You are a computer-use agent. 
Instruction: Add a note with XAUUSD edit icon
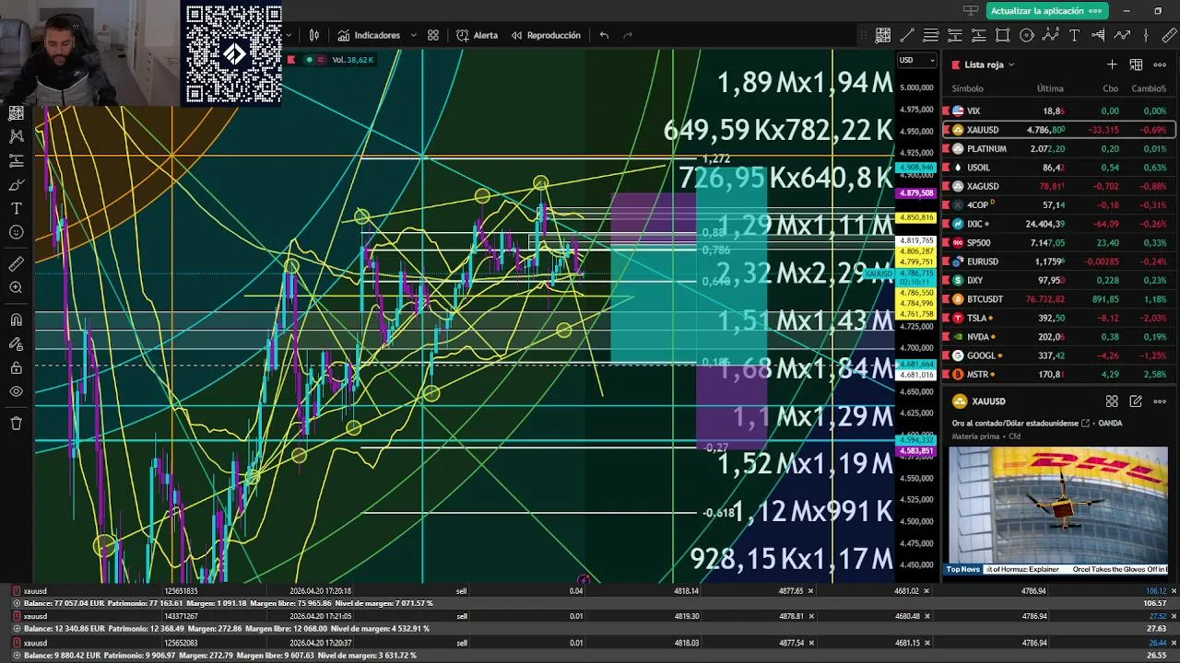coord(1136,401)
